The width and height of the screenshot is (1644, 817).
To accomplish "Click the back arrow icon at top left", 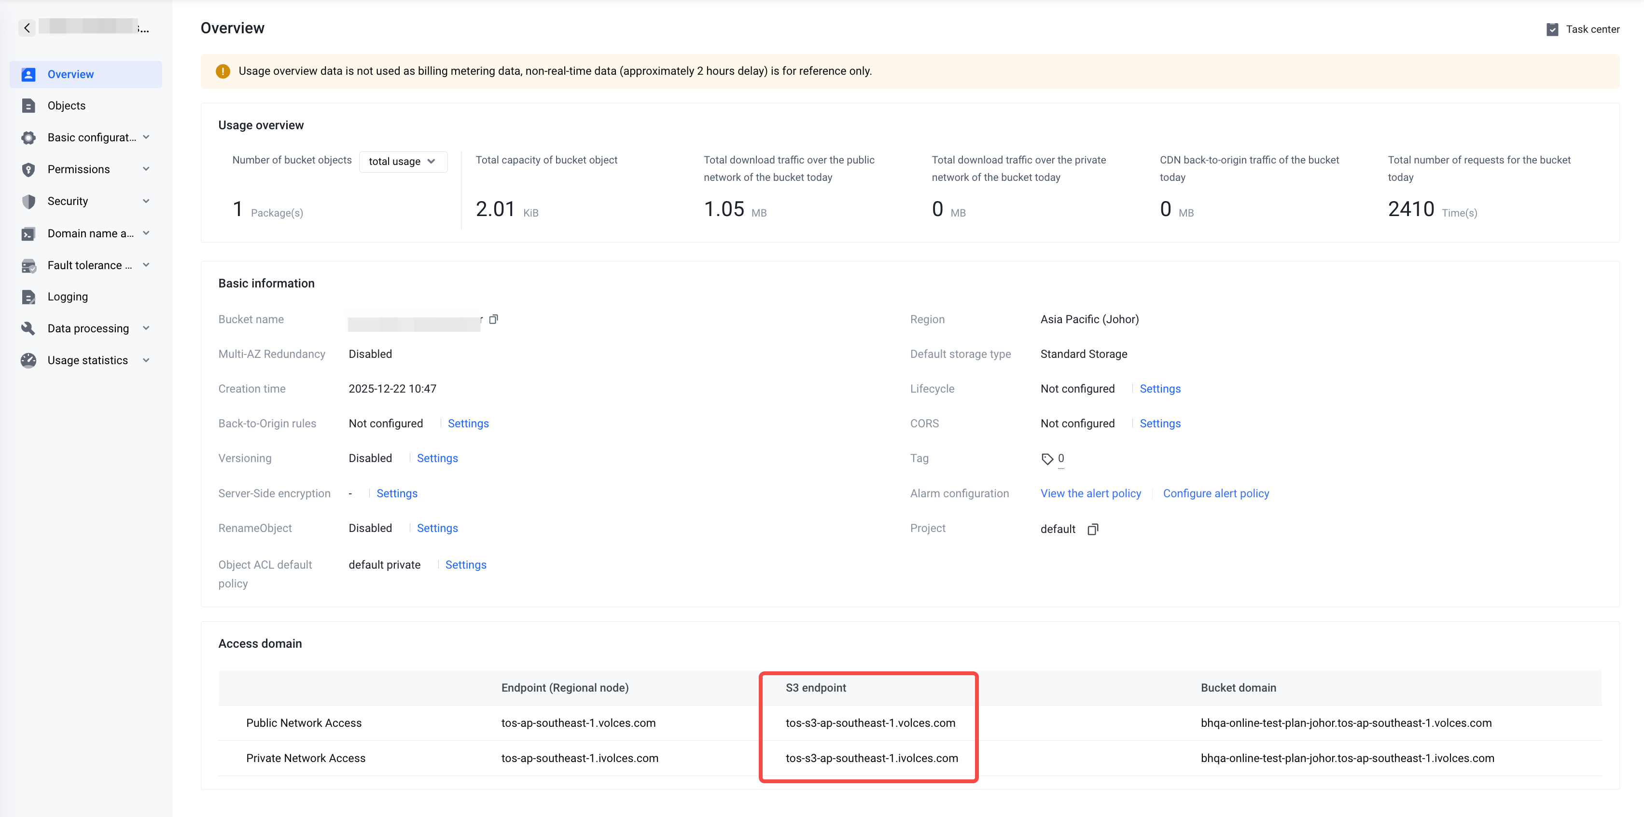I will [x=27, y=27].
